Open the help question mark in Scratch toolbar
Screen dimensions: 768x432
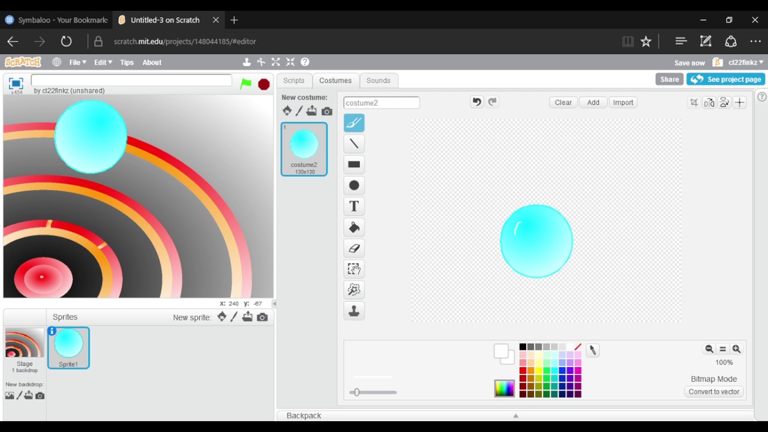coord(305,62)
